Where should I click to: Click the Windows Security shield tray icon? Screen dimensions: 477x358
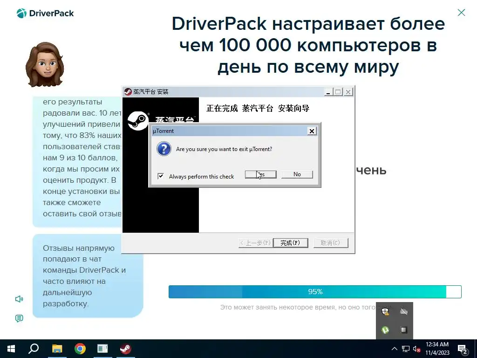(x=385, y=311)
